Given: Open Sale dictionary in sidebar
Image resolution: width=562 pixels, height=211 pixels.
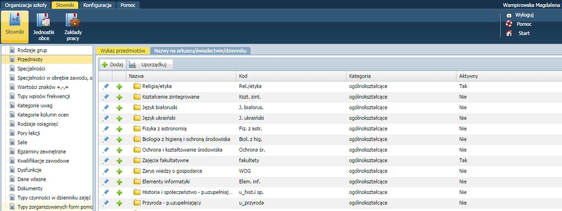Looking at the screenshot, I should click(x=22, y=142).
